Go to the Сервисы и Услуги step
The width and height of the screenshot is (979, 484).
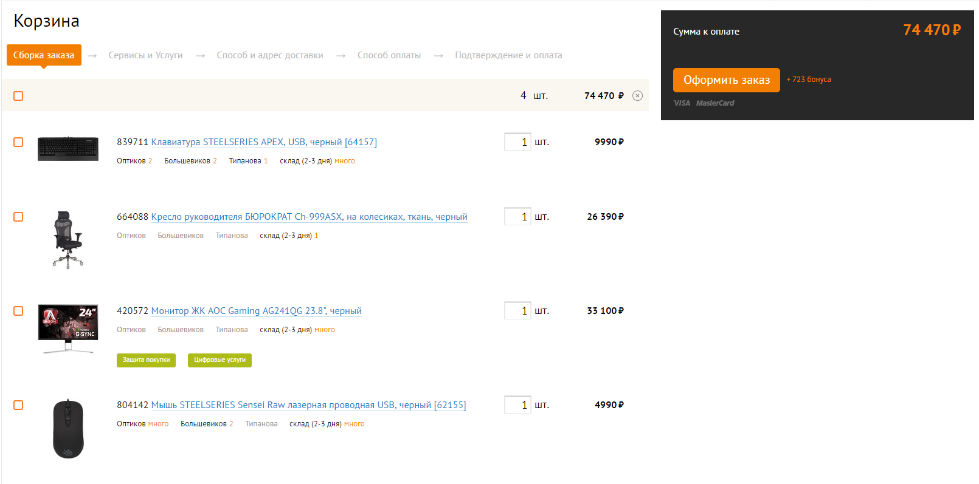tap(145, 55)
